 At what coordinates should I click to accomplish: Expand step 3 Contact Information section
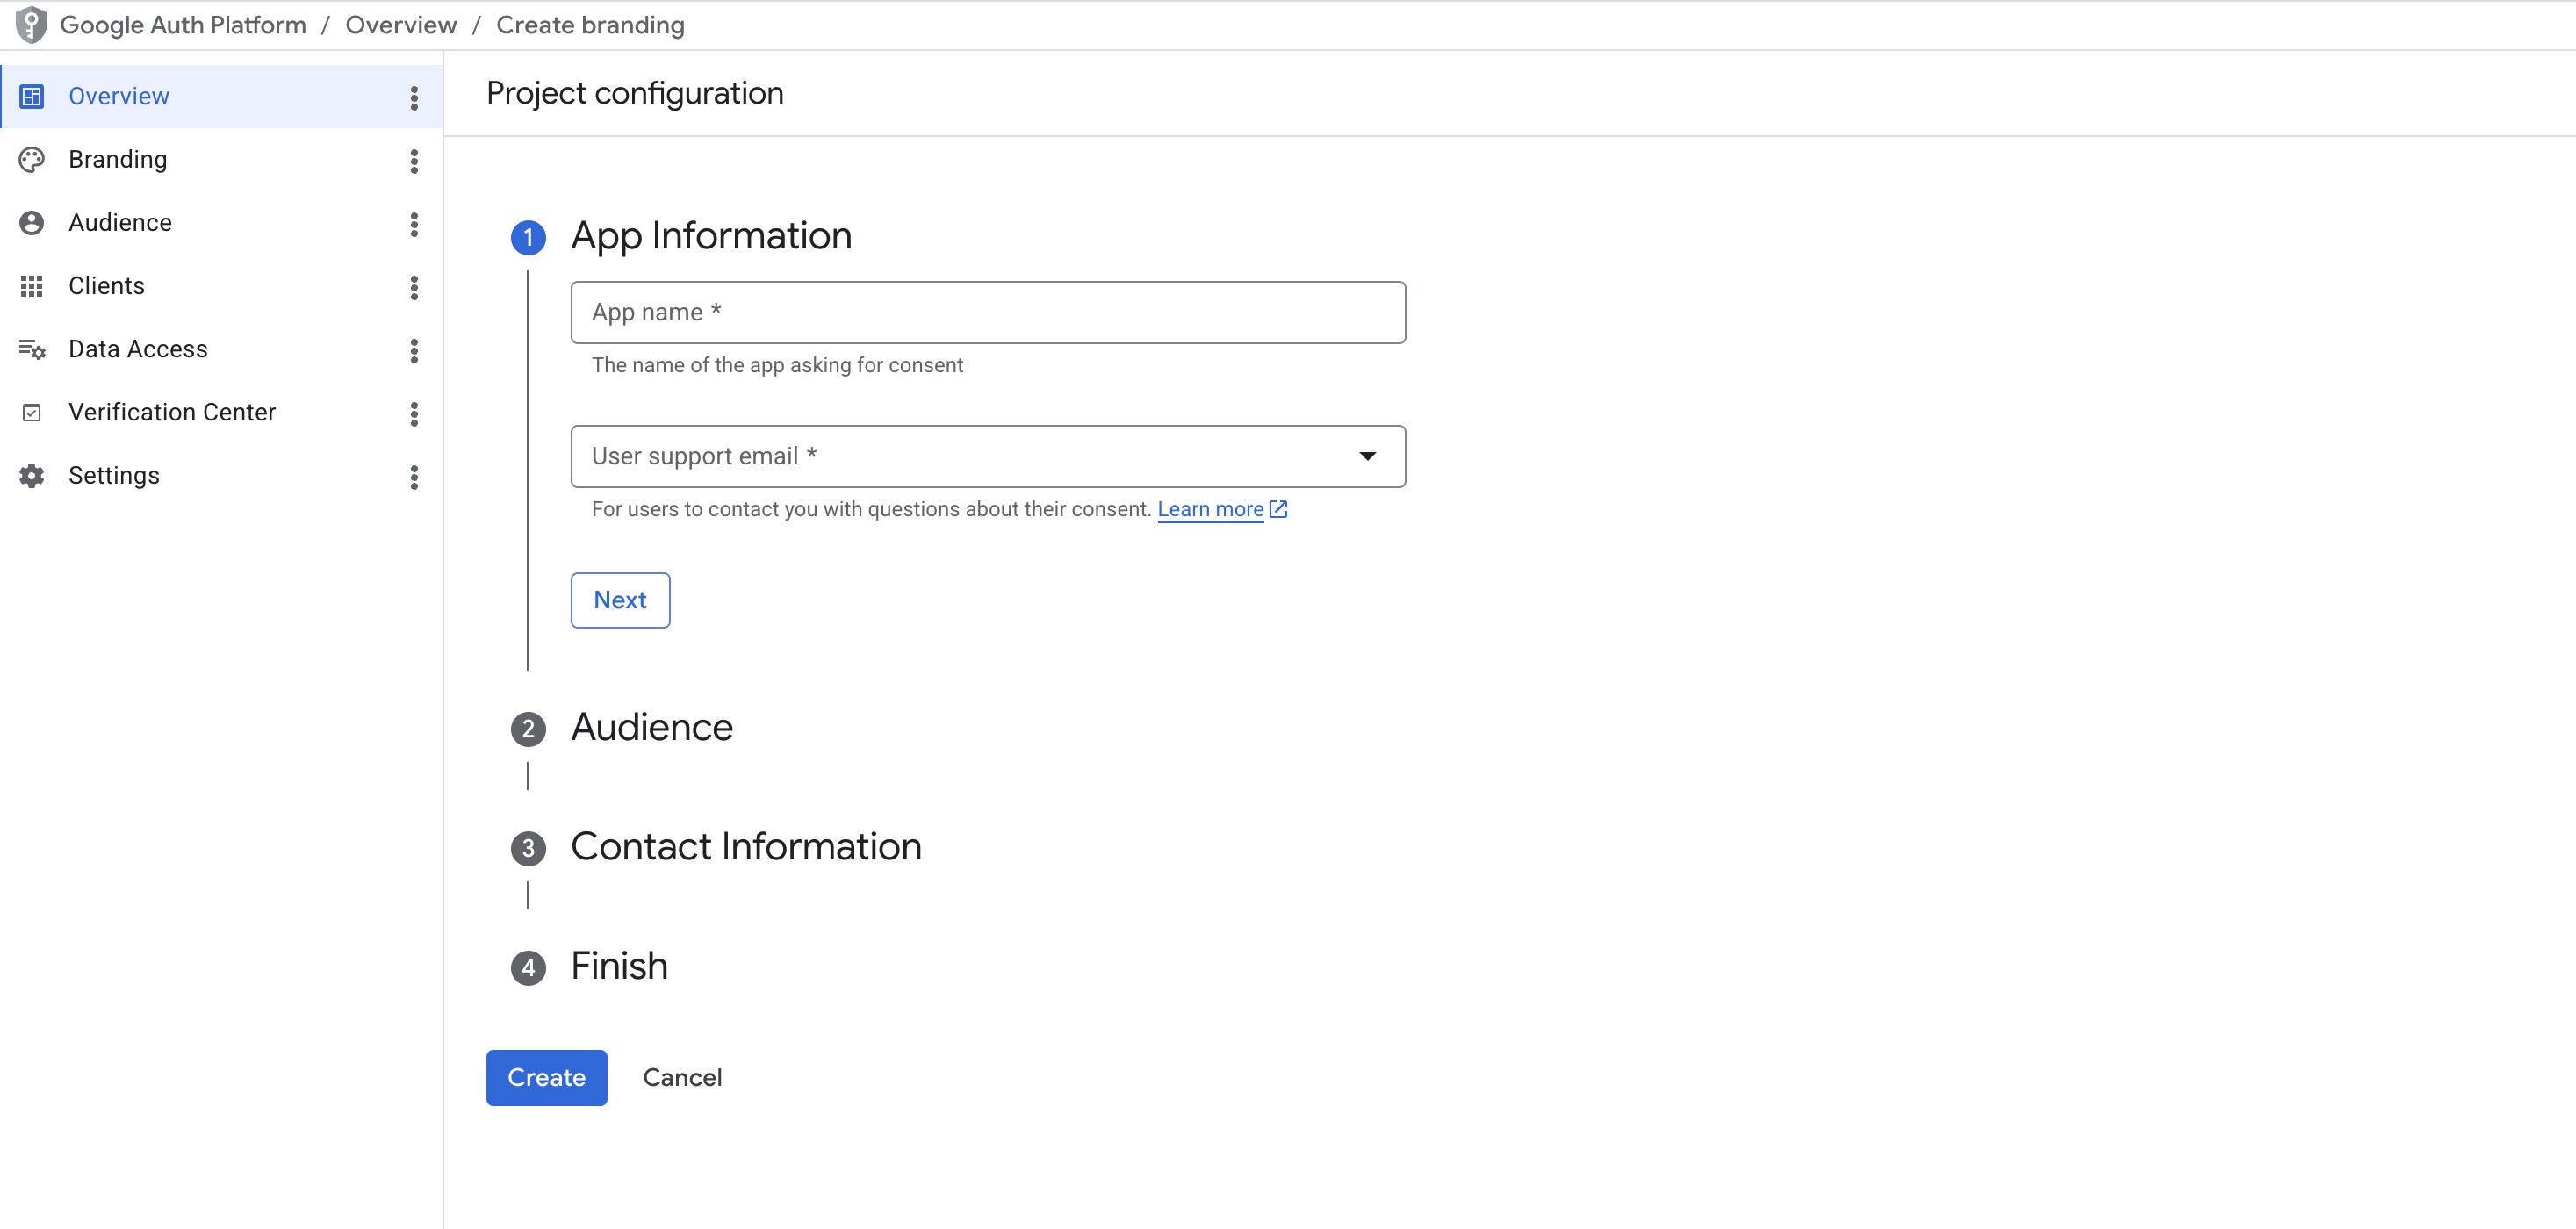tap(745, 847)
